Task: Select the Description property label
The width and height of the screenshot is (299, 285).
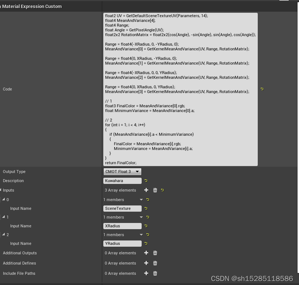Action: click(x=14, y=181)
